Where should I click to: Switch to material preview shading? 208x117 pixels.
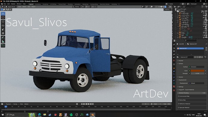pyautogui.click(x=163, y=7)
